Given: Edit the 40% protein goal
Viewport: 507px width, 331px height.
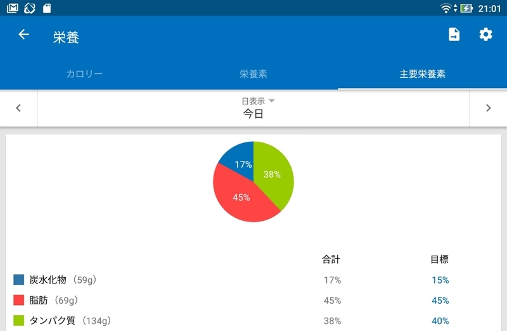Looking at the screenshot, I should [440, 321].
